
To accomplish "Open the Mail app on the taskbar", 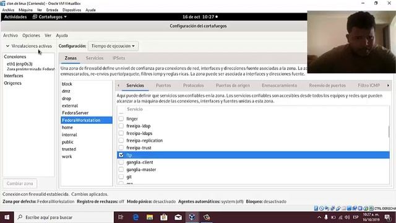I will click(178, 217).
